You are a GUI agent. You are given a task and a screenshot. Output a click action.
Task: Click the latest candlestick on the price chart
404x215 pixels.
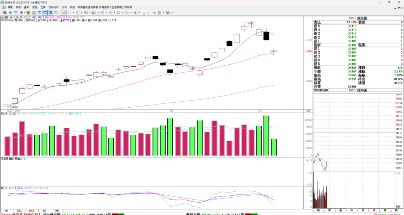click(274, 51)
